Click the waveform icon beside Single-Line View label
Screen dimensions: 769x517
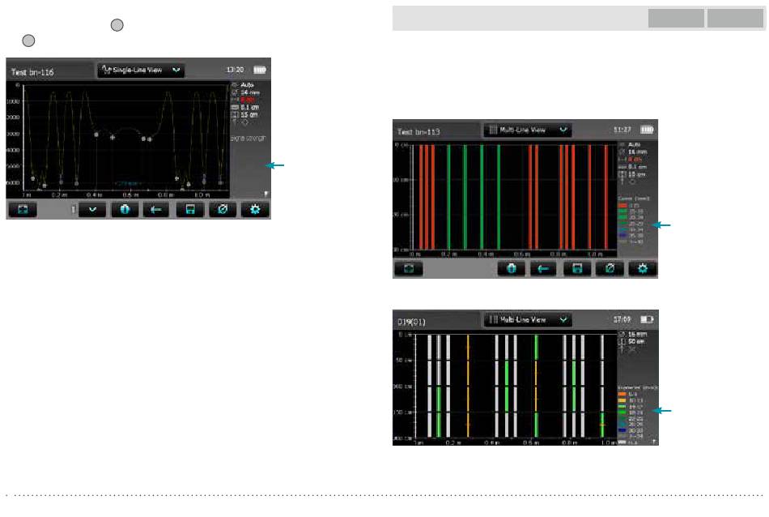(106, 70)
